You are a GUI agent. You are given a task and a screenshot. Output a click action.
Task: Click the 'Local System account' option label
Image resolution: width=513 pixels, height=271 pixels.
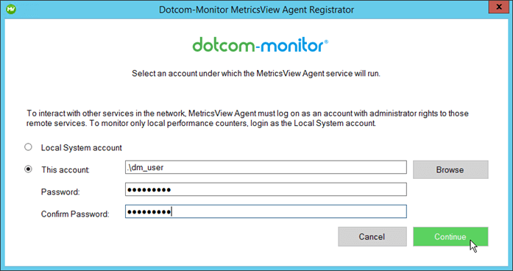(81, 147)
